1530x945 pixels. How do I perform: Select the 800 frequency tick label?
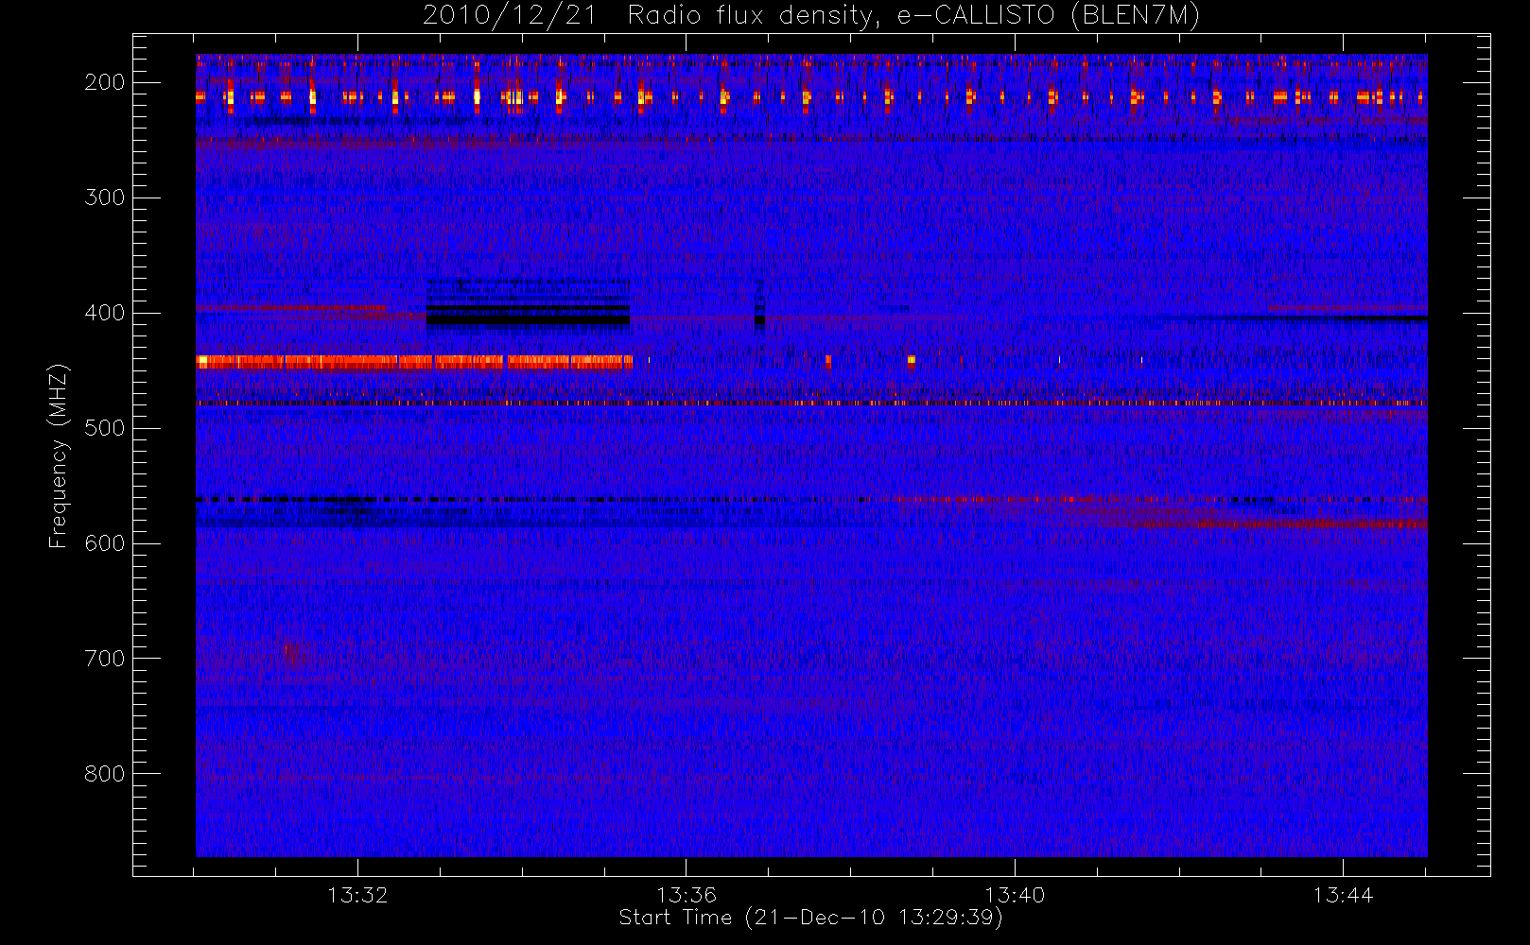pyautogui.click(x=105, y=774)
